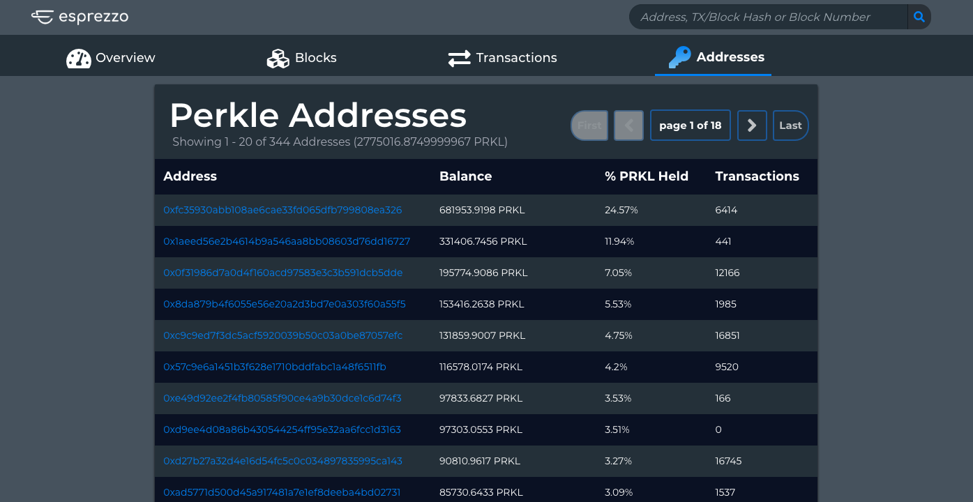Click the 4.2% held value
The image size is (973, 502).
click(616, 367)
